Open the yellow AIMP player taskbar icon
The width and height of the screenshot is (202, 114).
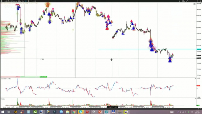(15, 112)
